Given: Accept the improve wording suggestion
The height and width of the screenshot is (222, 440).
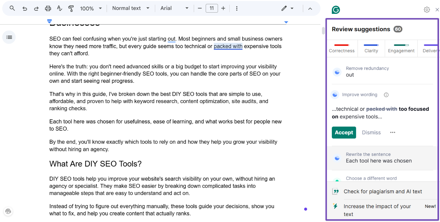Looking at the screenshot, I should [344, 133].
